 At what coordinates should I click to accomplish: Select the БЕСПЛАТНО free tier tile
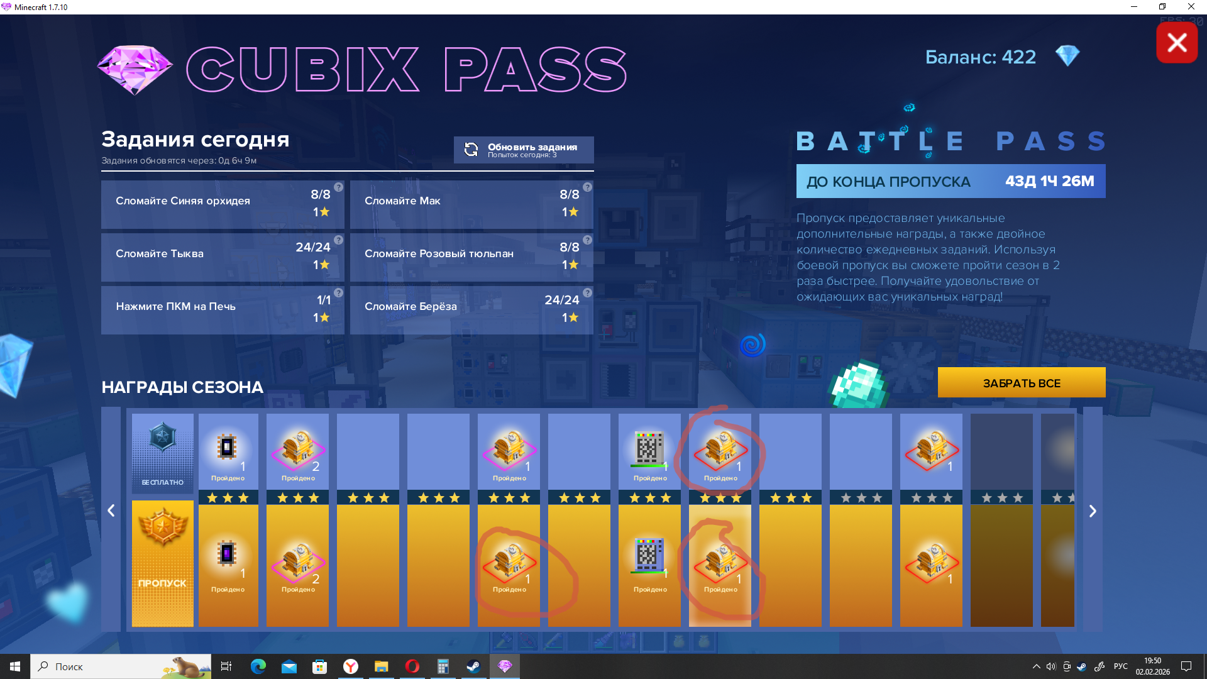tap(162, 453)
